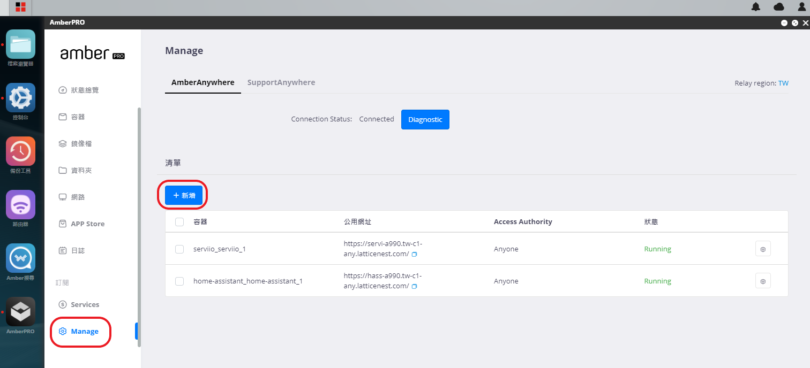Click the 公用網址 column header
This screenshot has width=810, height=368.
pos(358,221)
